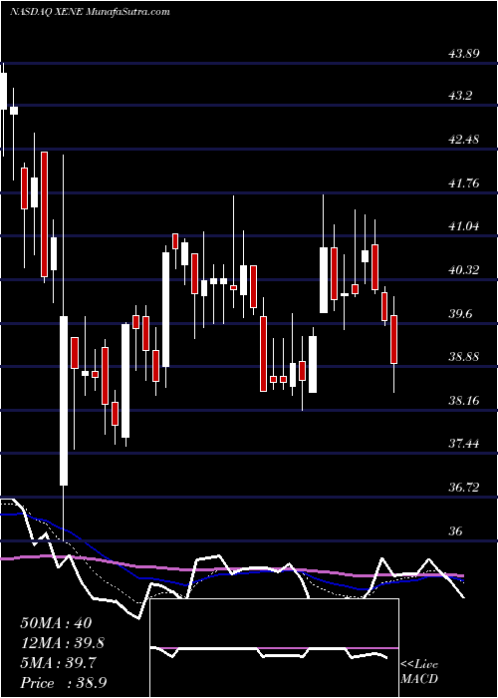Click the Price : 38.9 readout
The height and width of the screenshot is (698, 498).
pyautogui.click(x=63, y=683)
